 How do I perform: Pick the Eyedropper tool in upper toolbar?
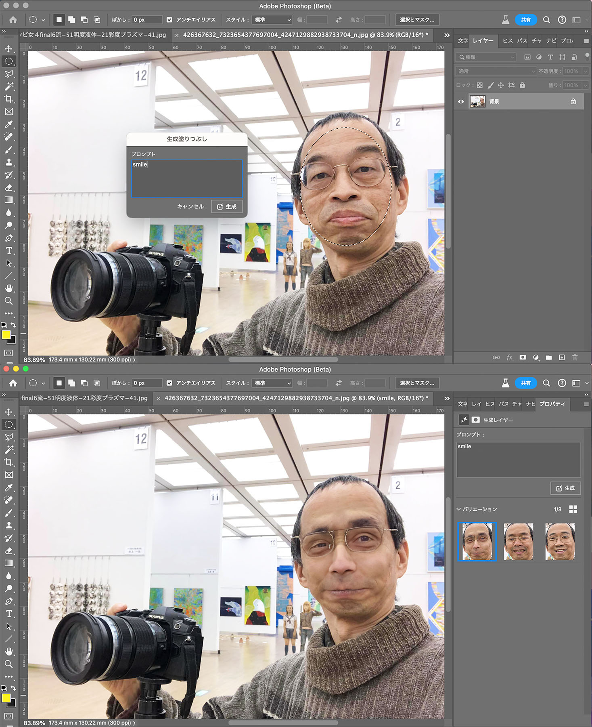[8, 124]
